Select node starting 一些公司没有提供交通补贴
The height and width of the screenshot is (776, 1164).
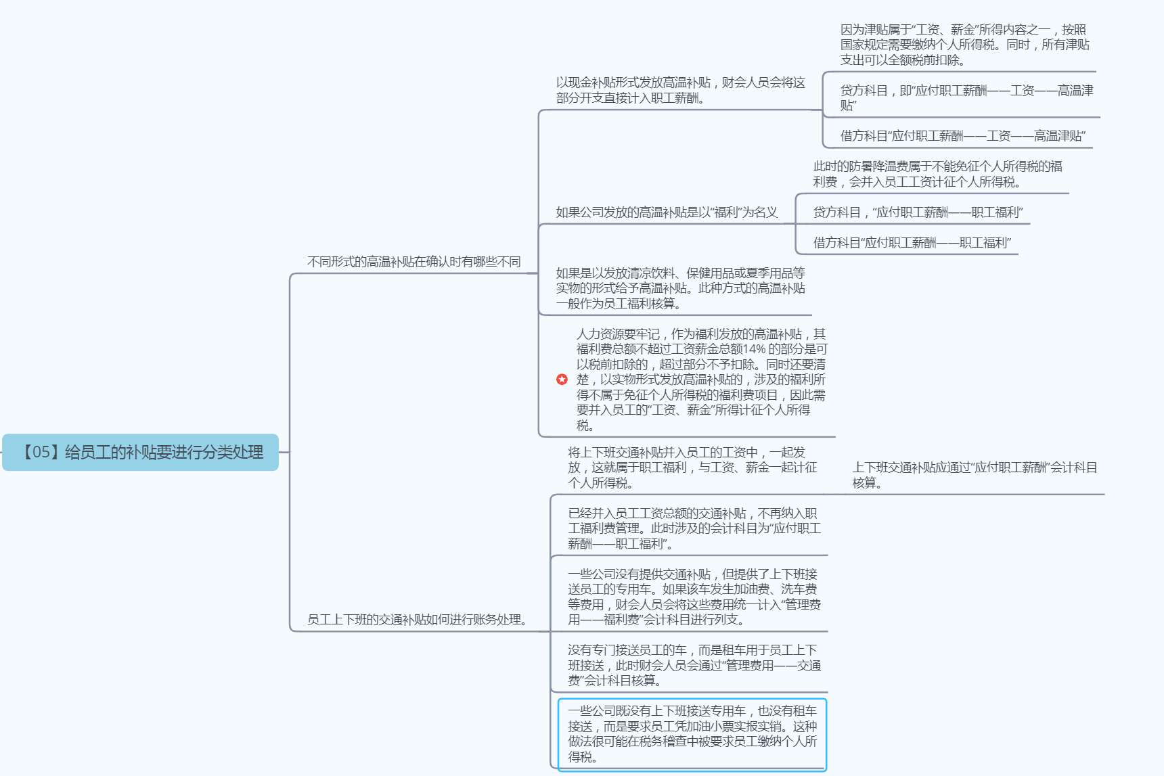pos(694,597)
